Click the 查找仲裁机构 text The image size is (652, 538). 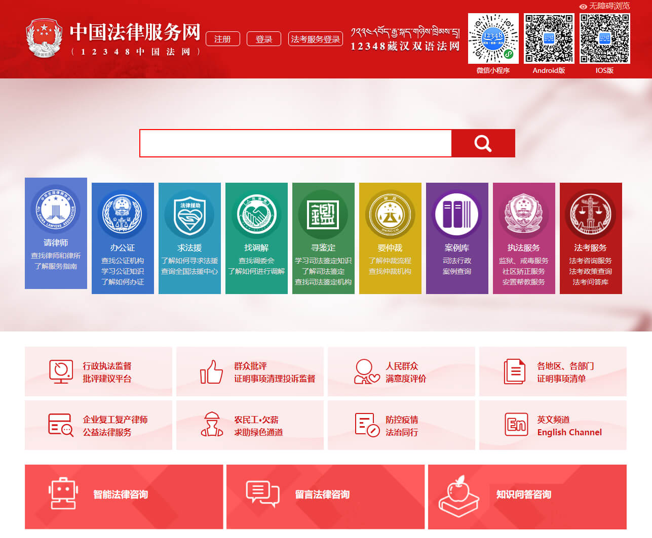coord(390,271)
